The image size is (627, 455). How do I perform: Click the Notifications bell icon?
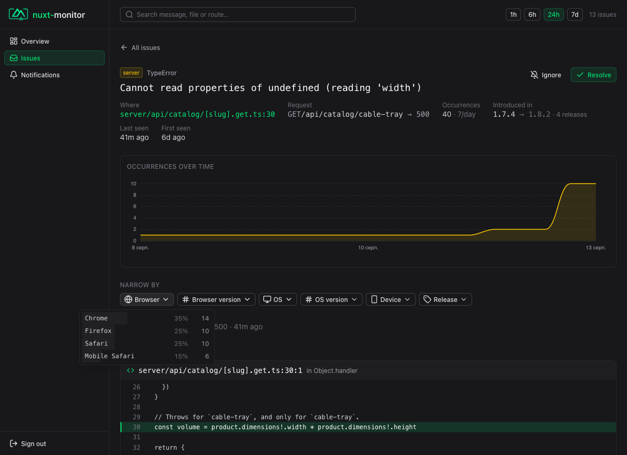coord(14,75)
